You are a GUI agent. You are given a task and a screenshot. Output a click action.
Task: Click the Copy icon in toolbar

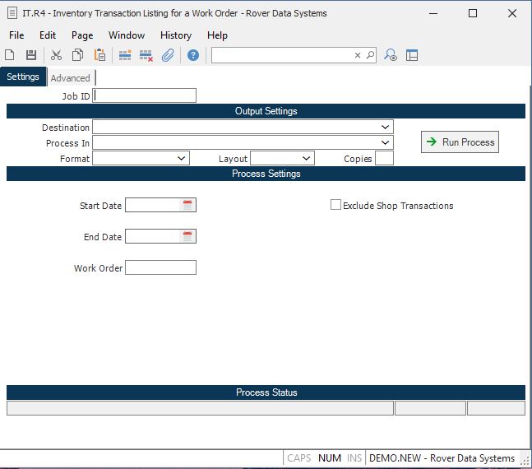[77, 55]
